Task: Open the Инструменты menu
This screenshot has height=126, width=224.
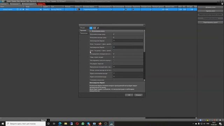Action: click(41, 1)
